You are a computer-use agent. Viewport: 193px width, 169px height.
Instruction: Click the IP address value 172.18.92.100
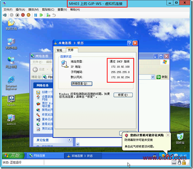(120, 67)
